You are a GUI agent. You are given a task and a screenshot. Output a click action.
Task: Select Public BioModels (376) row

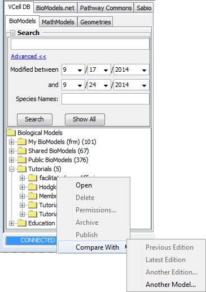(58, 160)
